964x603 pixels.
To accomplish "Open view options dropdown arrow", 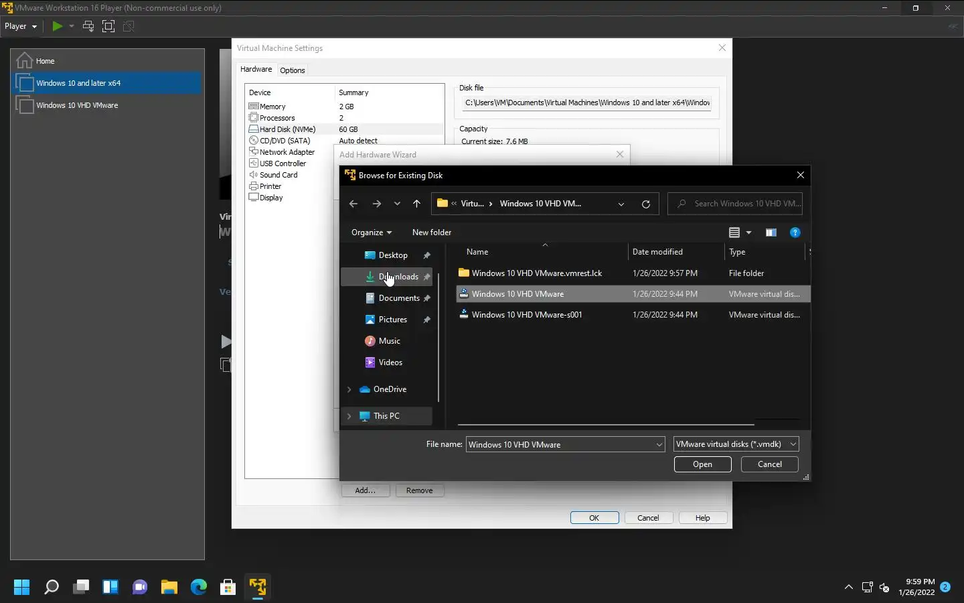I will click(x=748, y=232).
